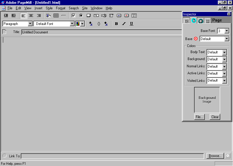
Task: Insert a Popup menu form element
Action: tap(111, 16)
